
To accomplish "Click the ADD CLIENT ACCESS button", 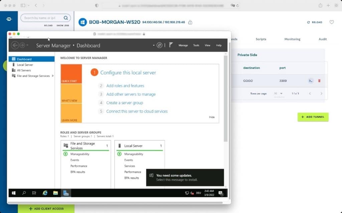I will [46, 209].
